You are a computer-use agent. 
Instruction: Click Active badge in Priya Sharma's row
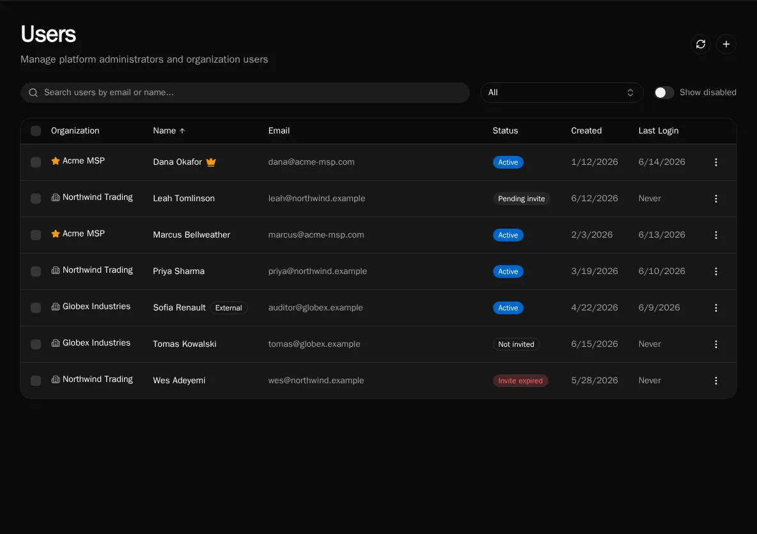pos(508,271)
